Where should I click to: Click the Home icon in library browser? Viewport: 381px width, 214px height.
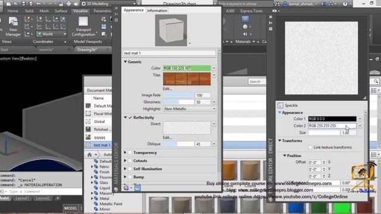click(89, 155)
